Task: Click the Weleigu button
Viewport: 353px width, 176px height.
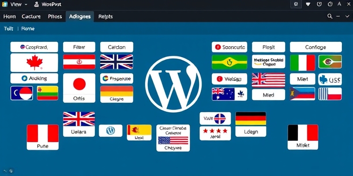Action: pos(229,79)
